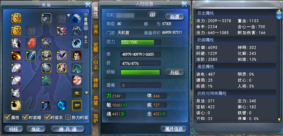Click the attribute list scroll-down arrow
283x136 pixels.
(x=279, y=119)
